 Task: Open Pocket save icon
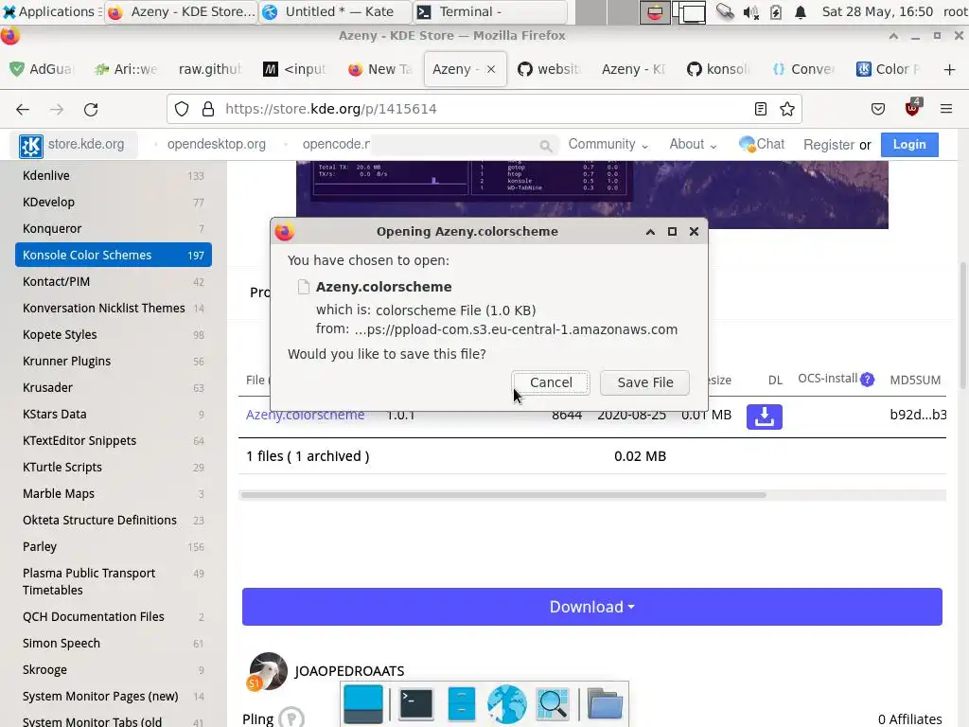pos(877,110)
